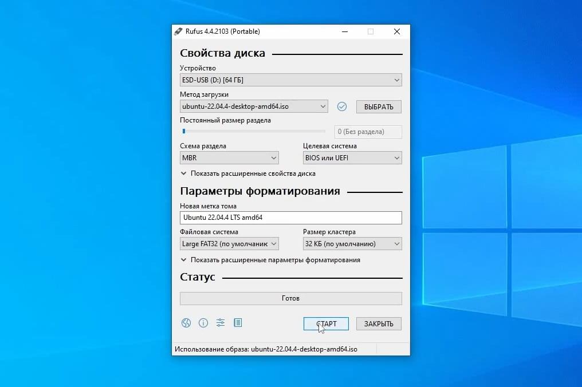Click the Статус heading
The image size is (582, 387).
[x=198, y=277]
